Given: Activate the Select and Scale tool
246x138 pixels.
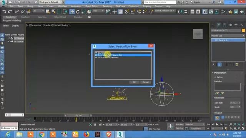Looking at the screenshot, I should coord(83,11).
